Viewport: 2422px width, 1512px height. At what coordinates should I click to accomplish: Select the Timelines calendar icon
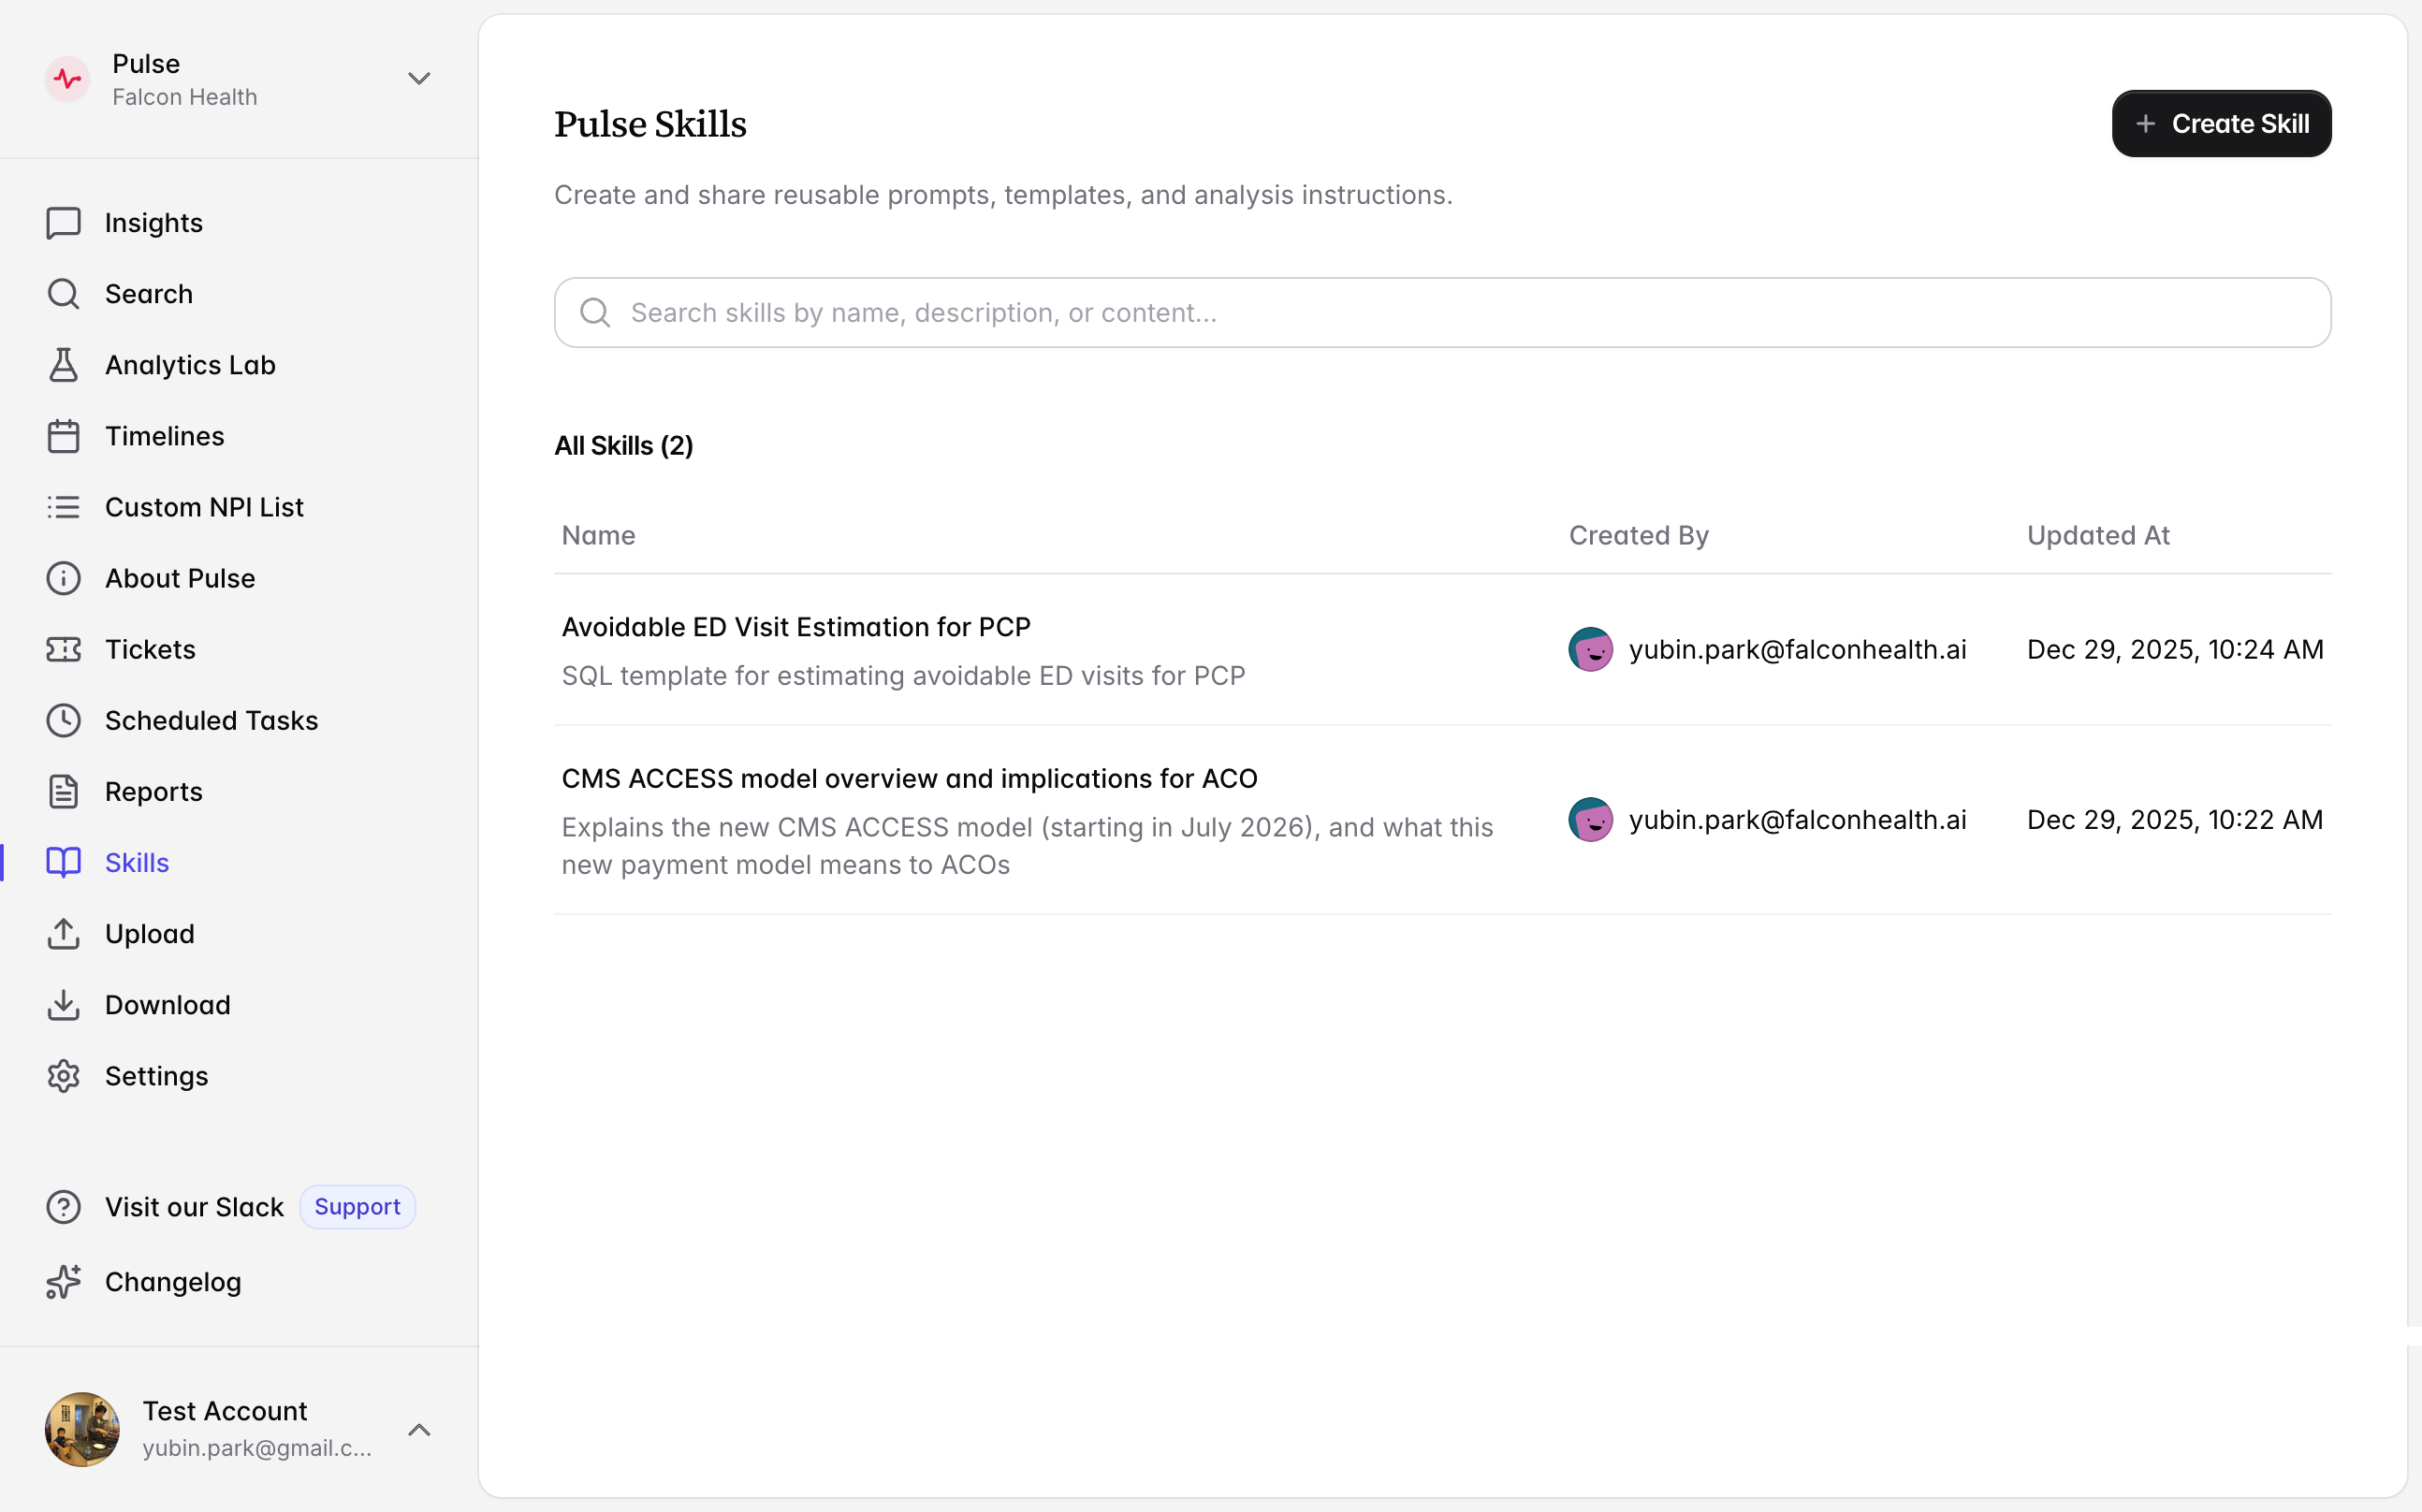tap(63, 436)
